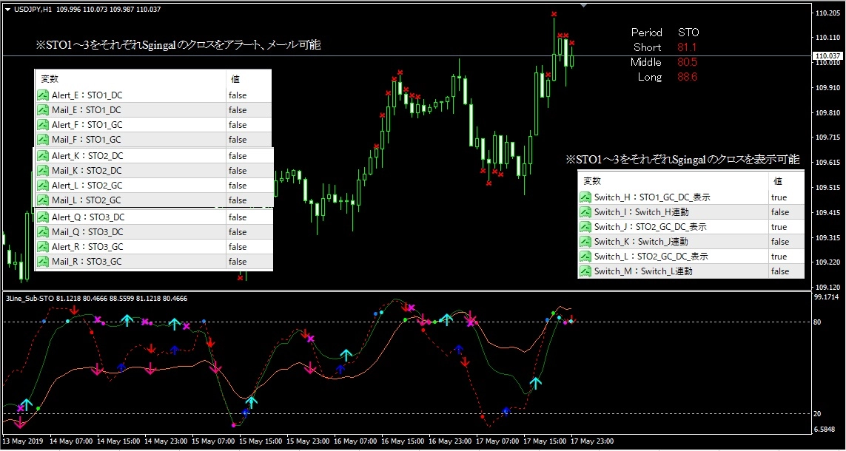846x451 pixels.
Task: Open the false value dropdown for Alert_F：STO1_GC
Action: point(238,124)
